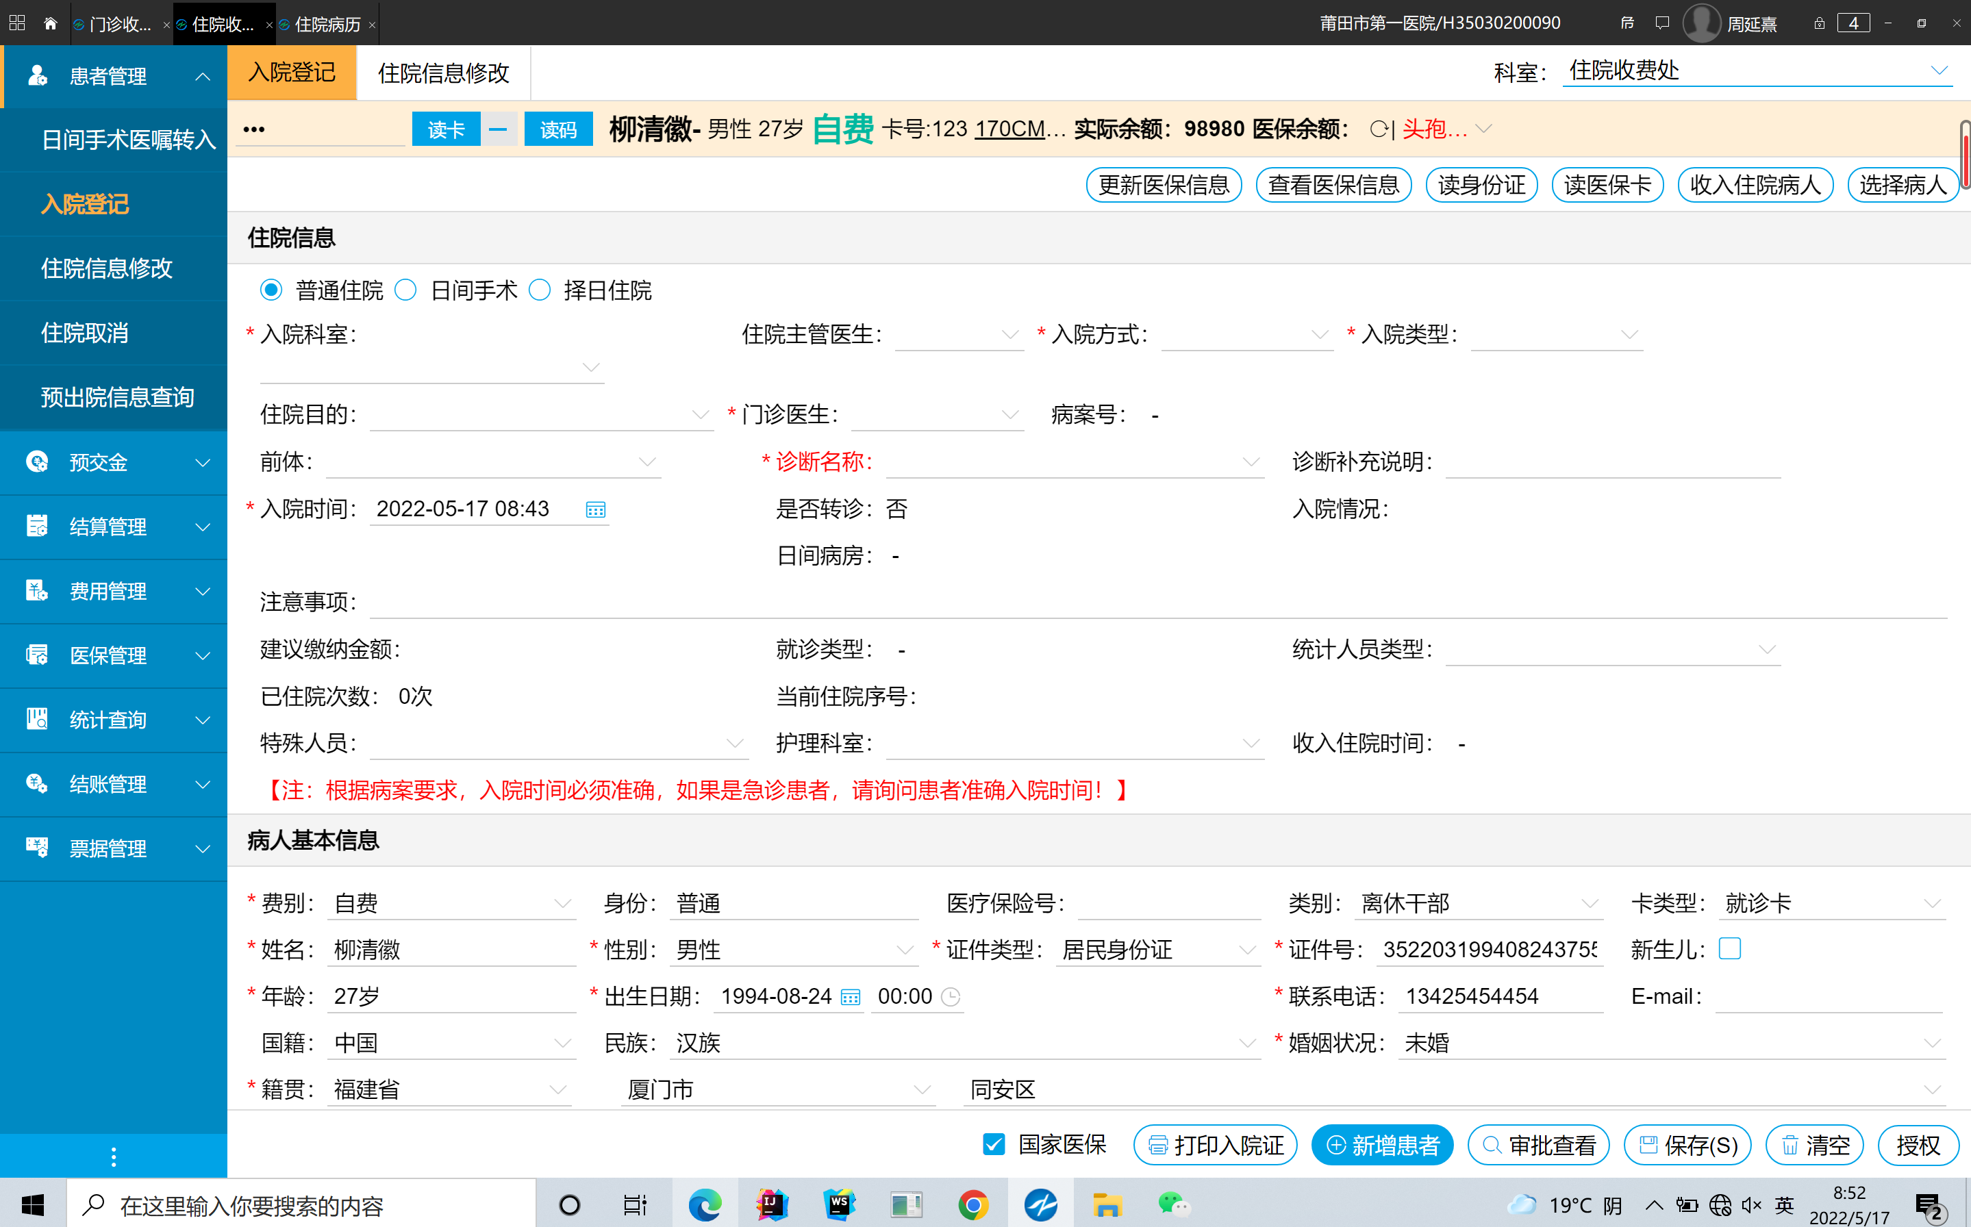The image size is (1971, 1227).
Task: Collapse the 患者管理 sidebar section
Action: (114, 76)
